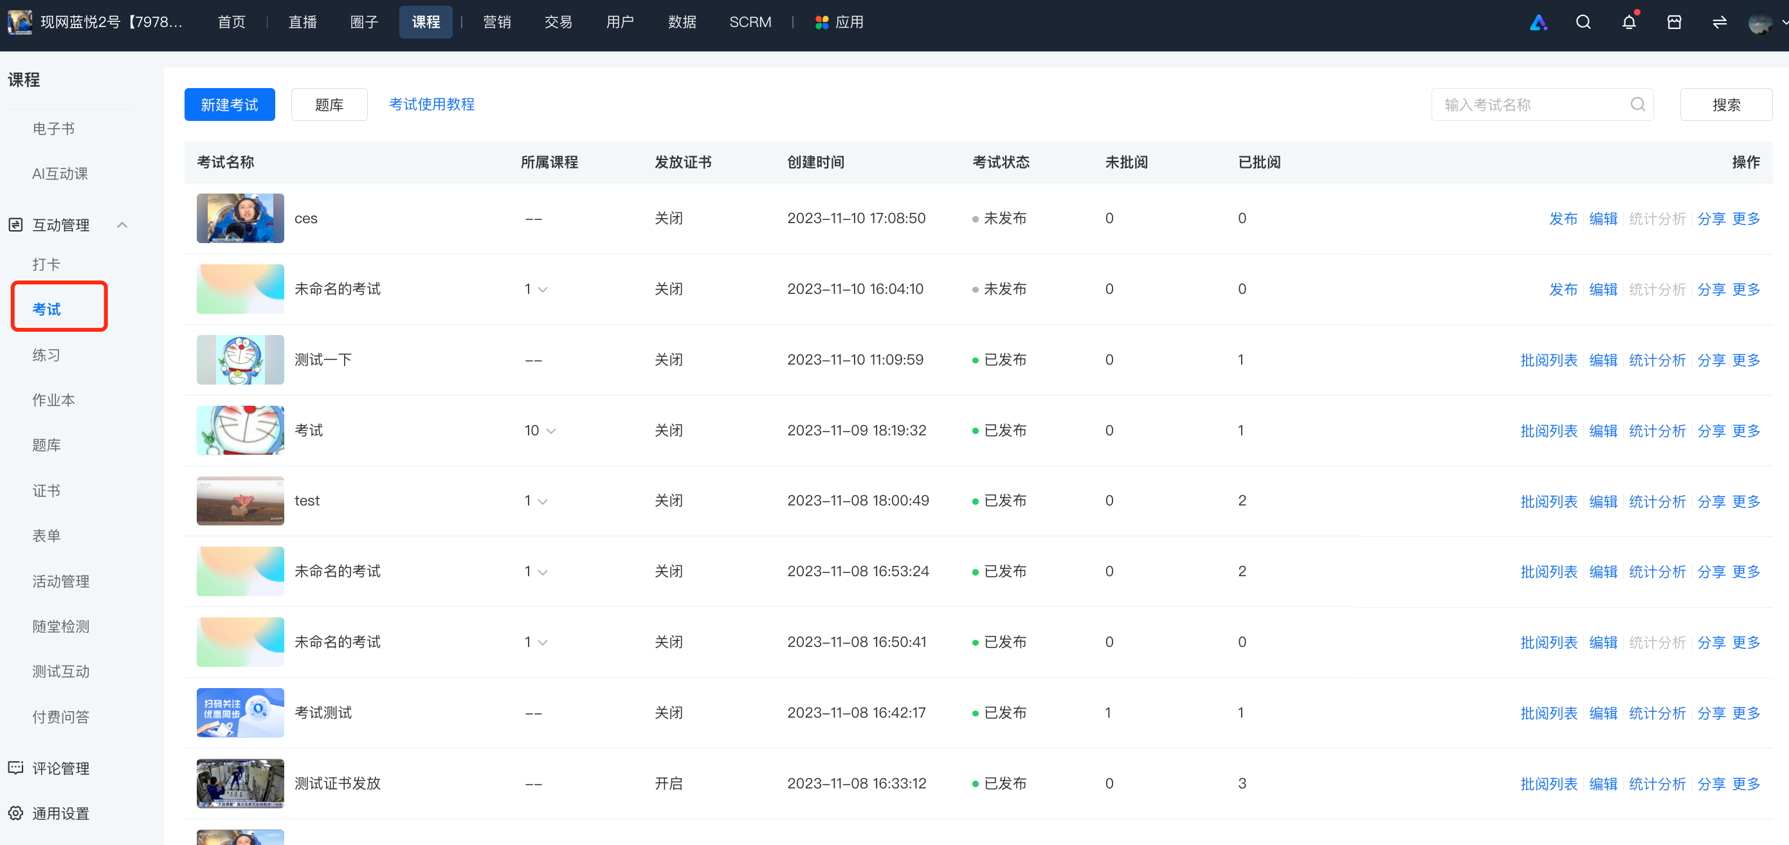Open 作业本 in sidebar
Image resolution: width=1789 pixels, height=845 pixels.
[53, 400]
